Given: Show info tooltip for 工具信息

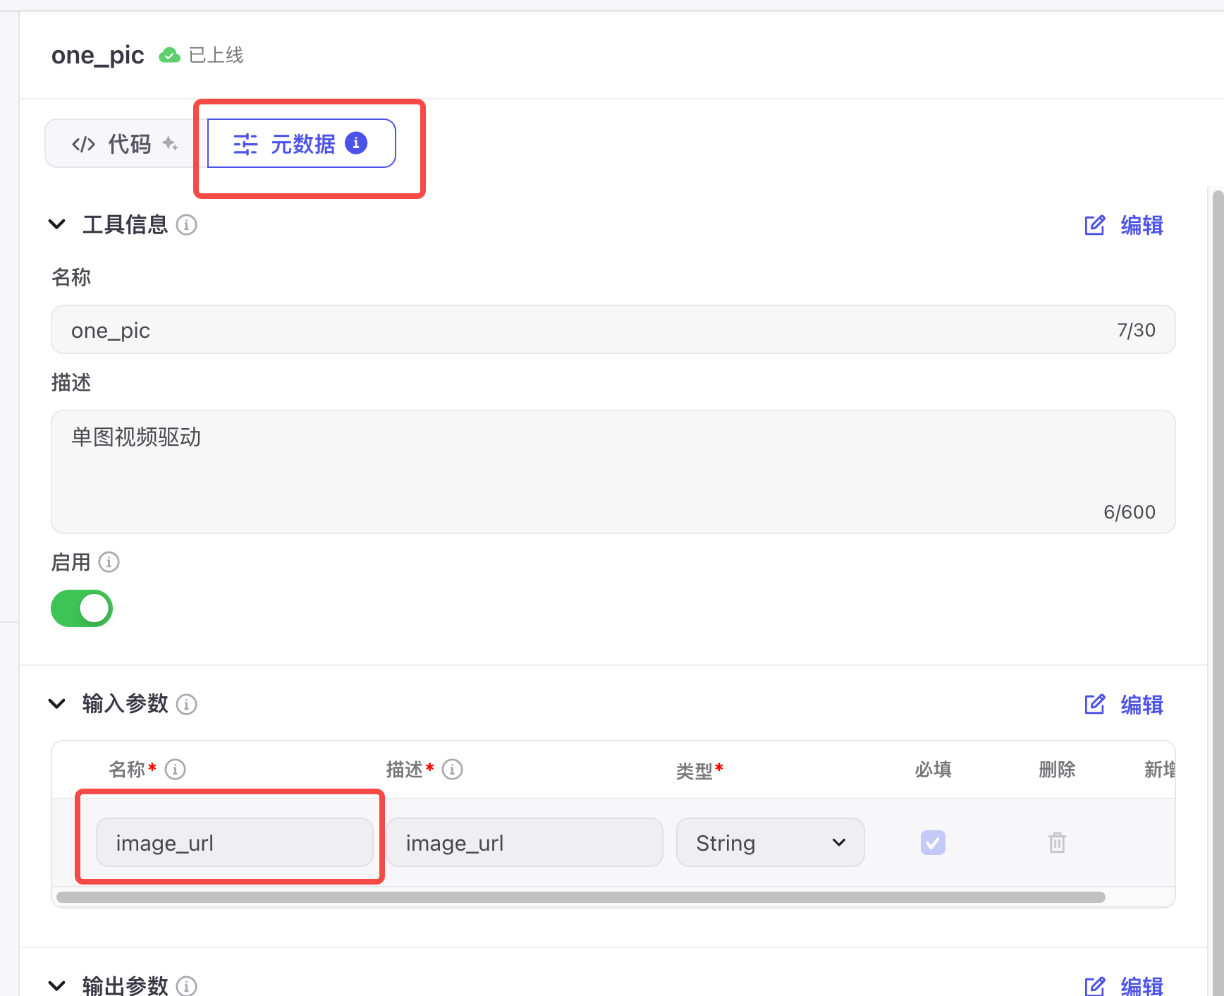Looking at the screenshot, I should click(x=186, y=225).
